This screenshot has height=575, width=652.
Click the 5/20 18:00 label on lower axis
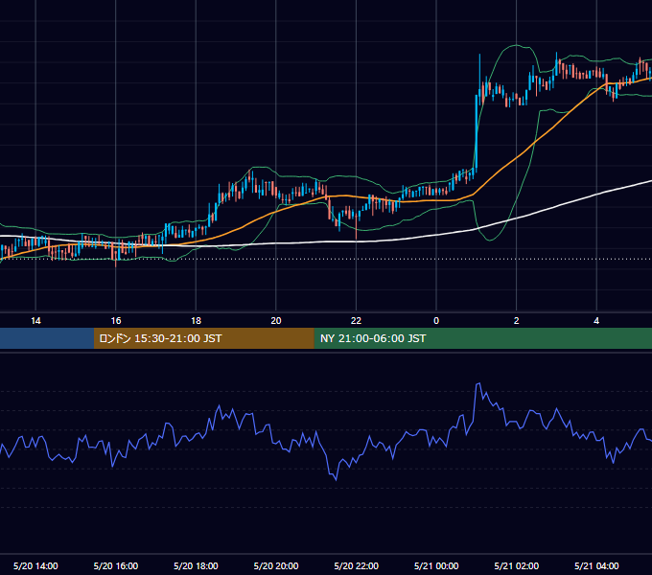[x=196, y=565]
